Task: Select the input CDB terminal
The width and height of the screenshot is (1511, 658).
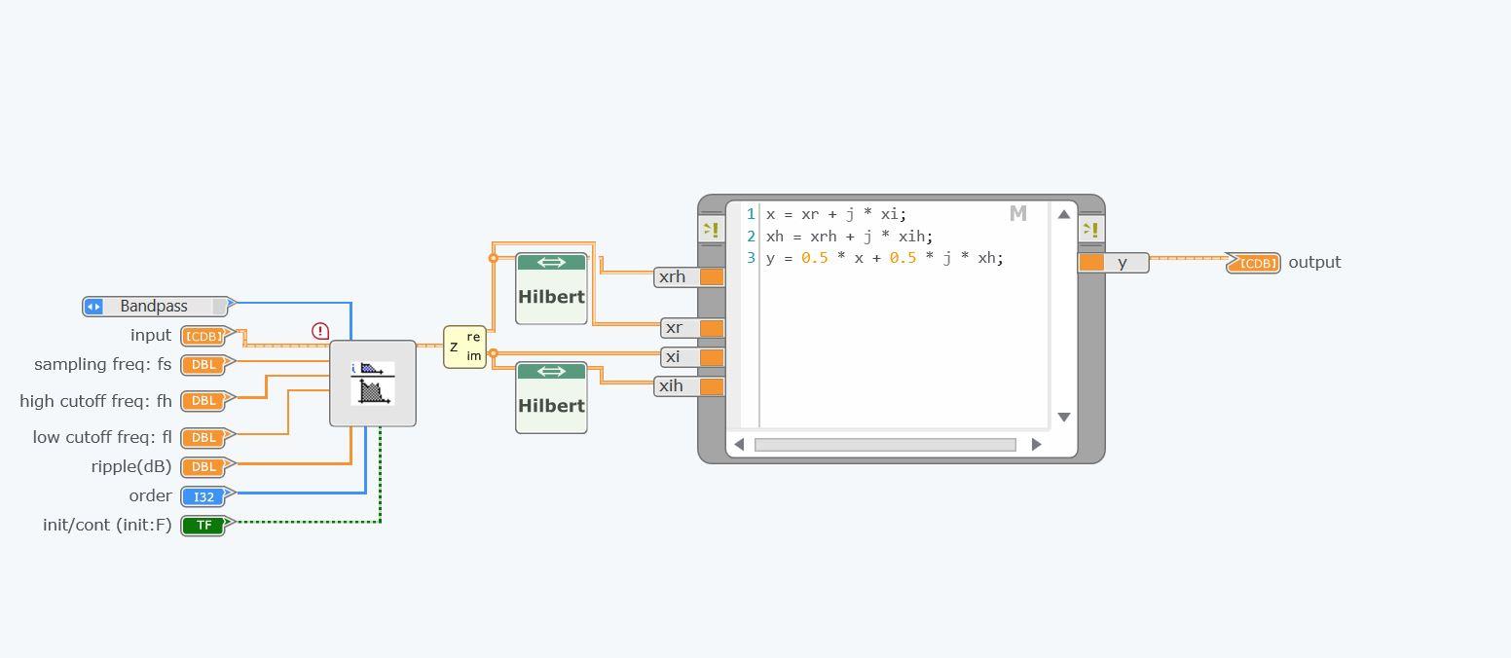Action: (205, 336)
